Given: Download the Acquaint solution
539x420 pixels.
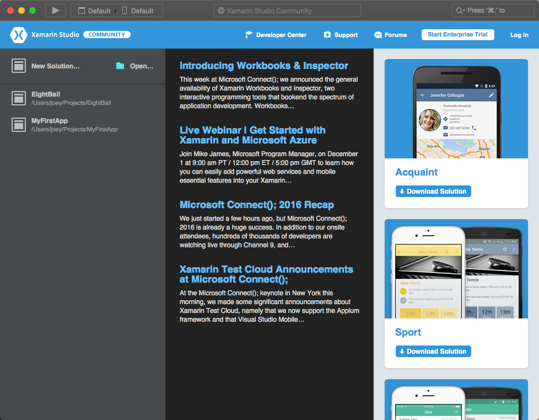Looking at the screenshot, I should point(433,192).
